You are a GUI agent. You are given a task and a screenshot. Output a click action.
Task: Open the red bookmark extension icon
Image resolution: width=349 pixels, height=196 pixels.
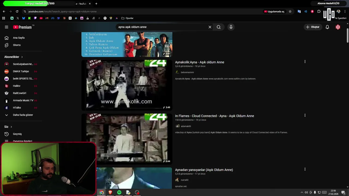pyautogui.click(x=312, y=11)
